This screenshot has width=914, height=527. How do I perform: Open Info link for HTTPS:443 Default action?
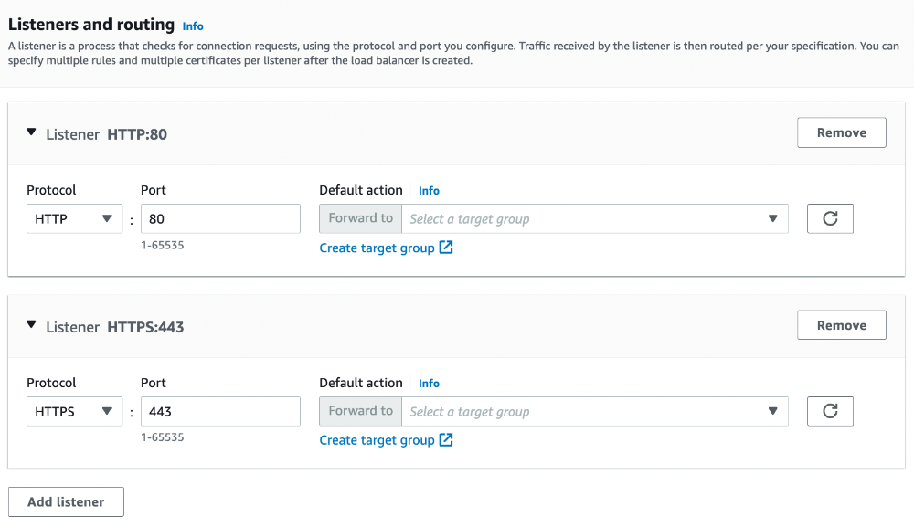click(x=429, y=384)
